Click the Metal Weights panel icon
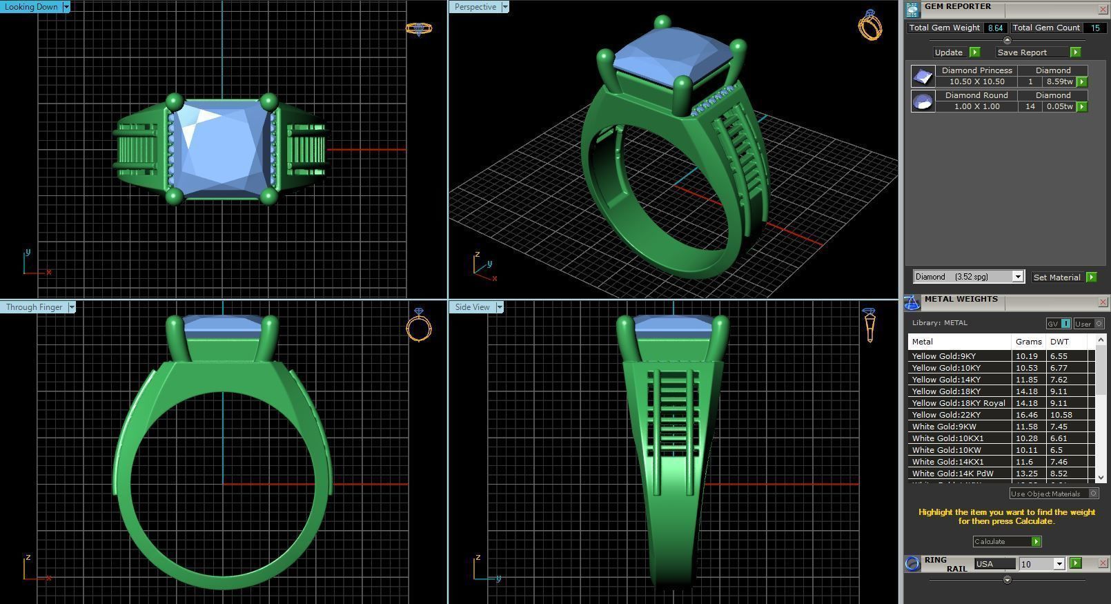 (x=912, y=302)
